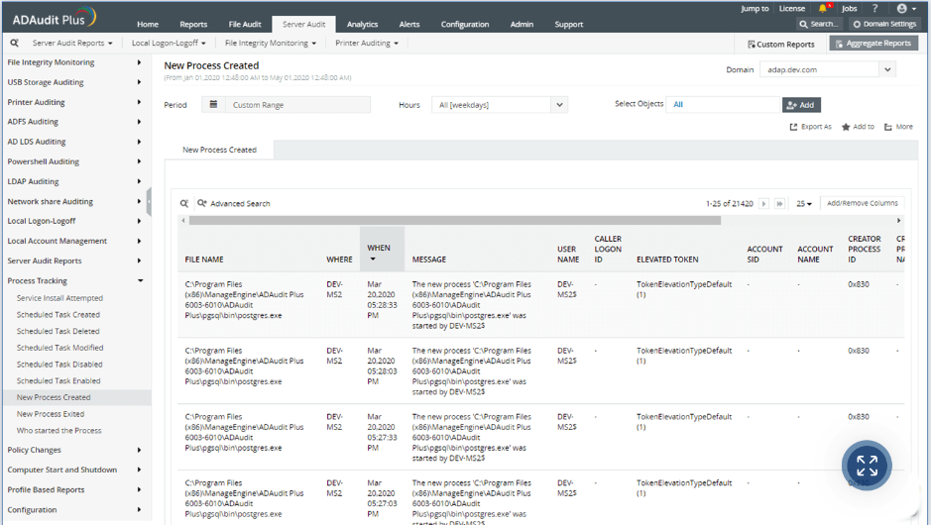This screenshot has height=525, width=931.
Task: Click the Add to star button
Action: pyautogui.click(x=858, y=127)
